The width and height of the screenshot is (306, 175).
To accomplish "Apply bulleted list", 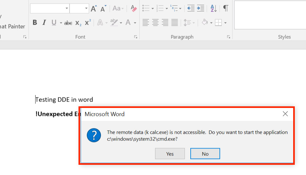I will point(146,8).
